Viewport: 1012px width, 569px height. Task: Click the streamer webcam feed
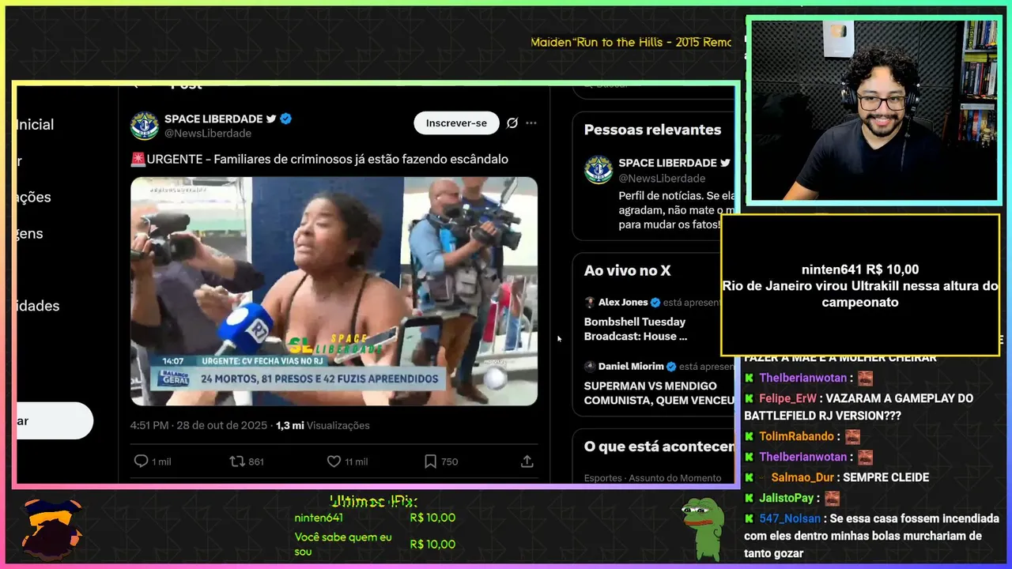[x=874, y=111]
